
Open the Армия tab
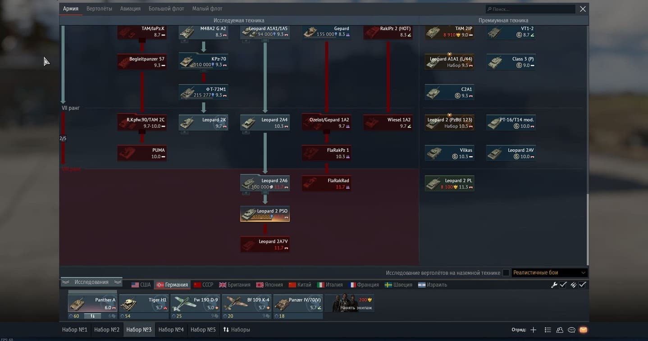[71, 9]
